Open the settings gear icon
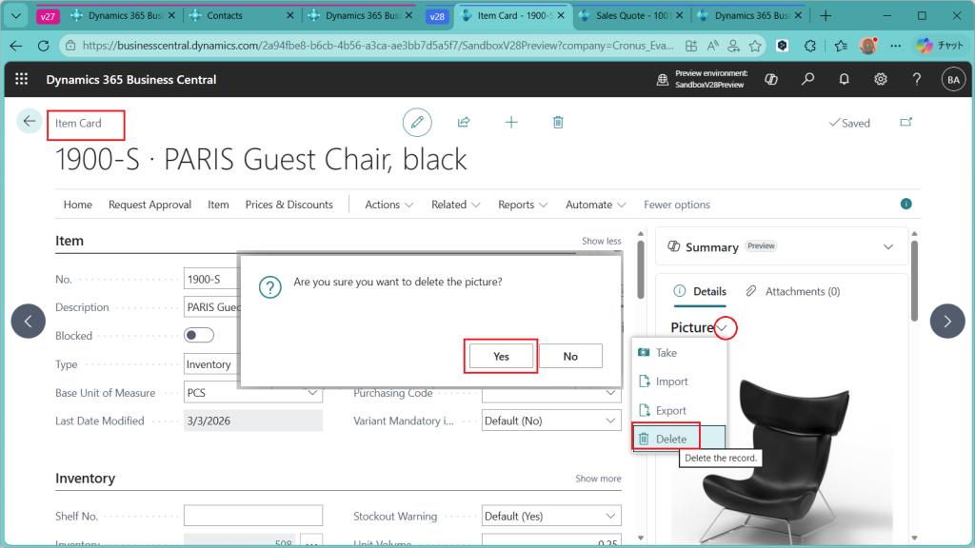Viewport: 975px width, 548px height. pyautogui.click(x=881, y=80)
